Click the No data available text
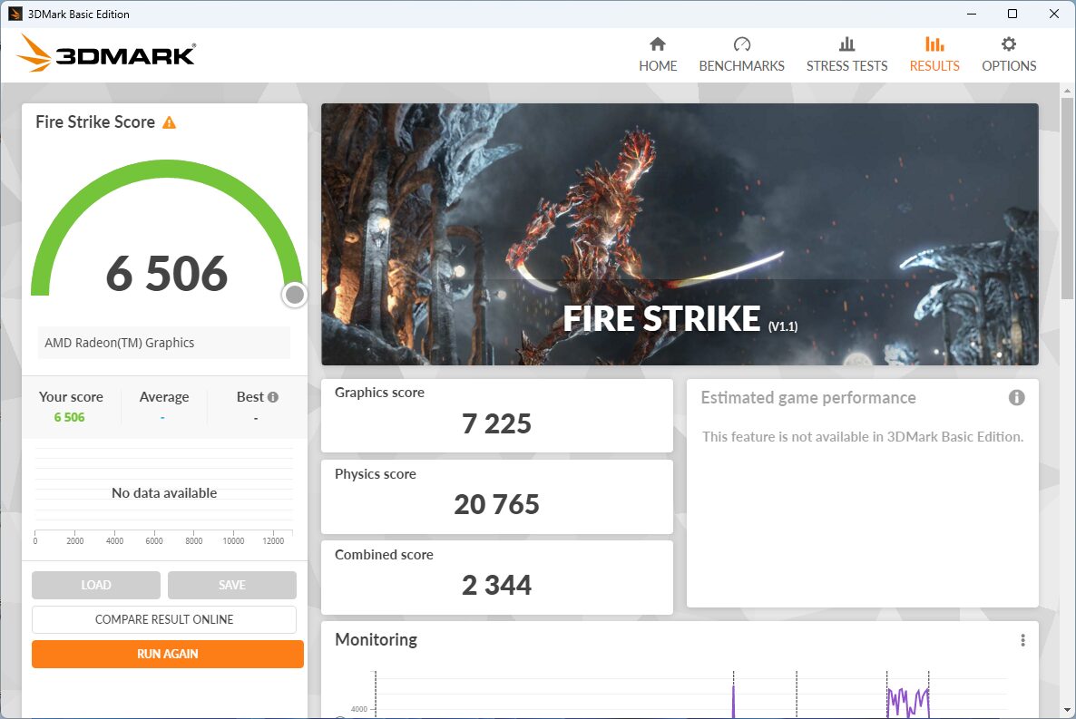This screenshot has width=1076, height=719. tap(164, 493)
